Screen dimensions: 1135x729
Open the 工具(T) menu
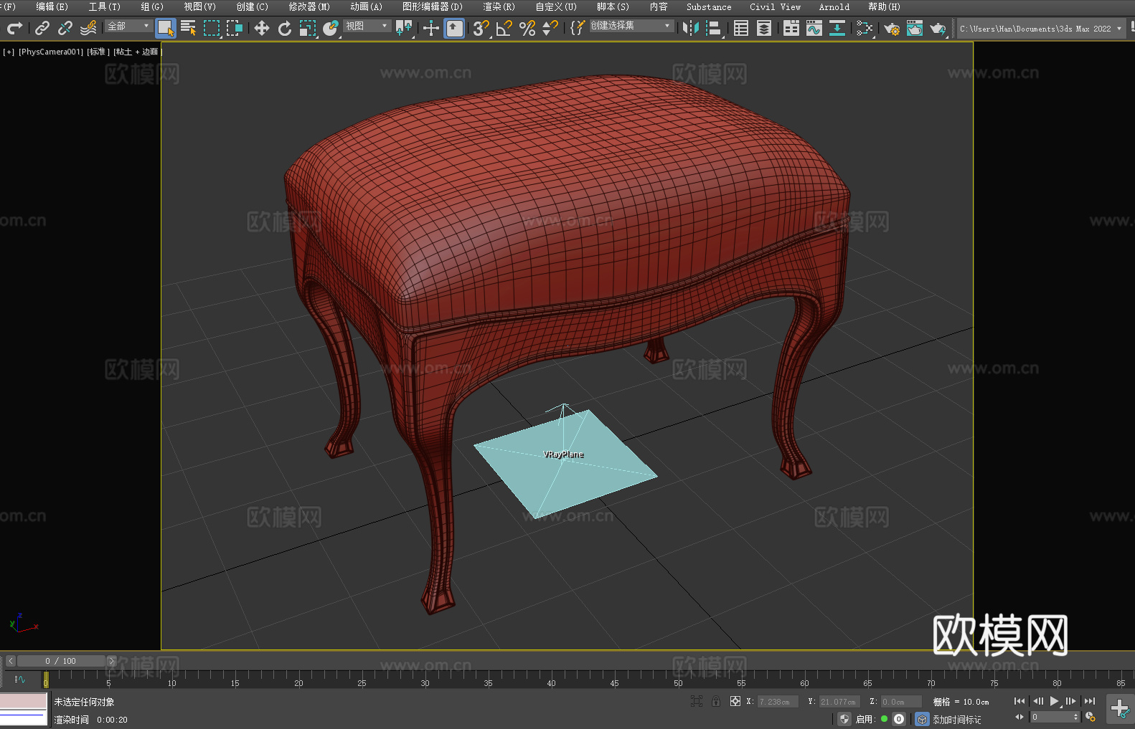point(104,6)
